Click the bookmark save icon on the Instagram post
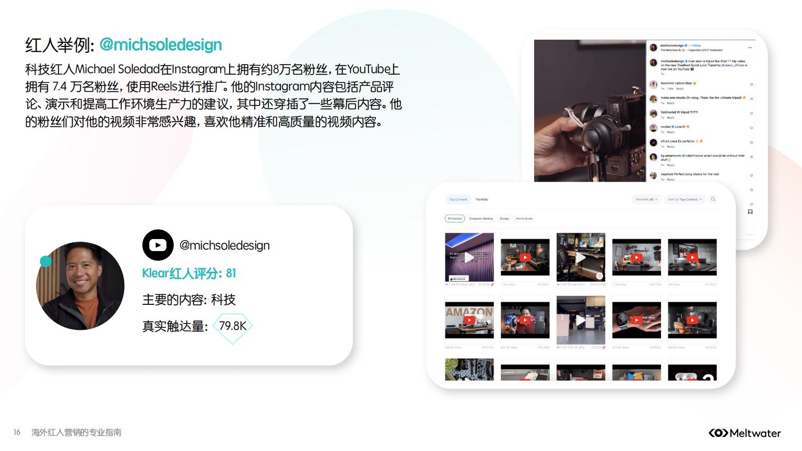Screen dimensions: 802x451 [x=750, y=212]
